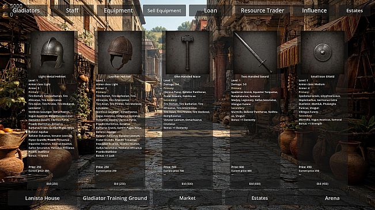Bid 600 on Two-Handed Sword
The height and width of the screenshot is (210, 375).
click(x=255, y=184)
